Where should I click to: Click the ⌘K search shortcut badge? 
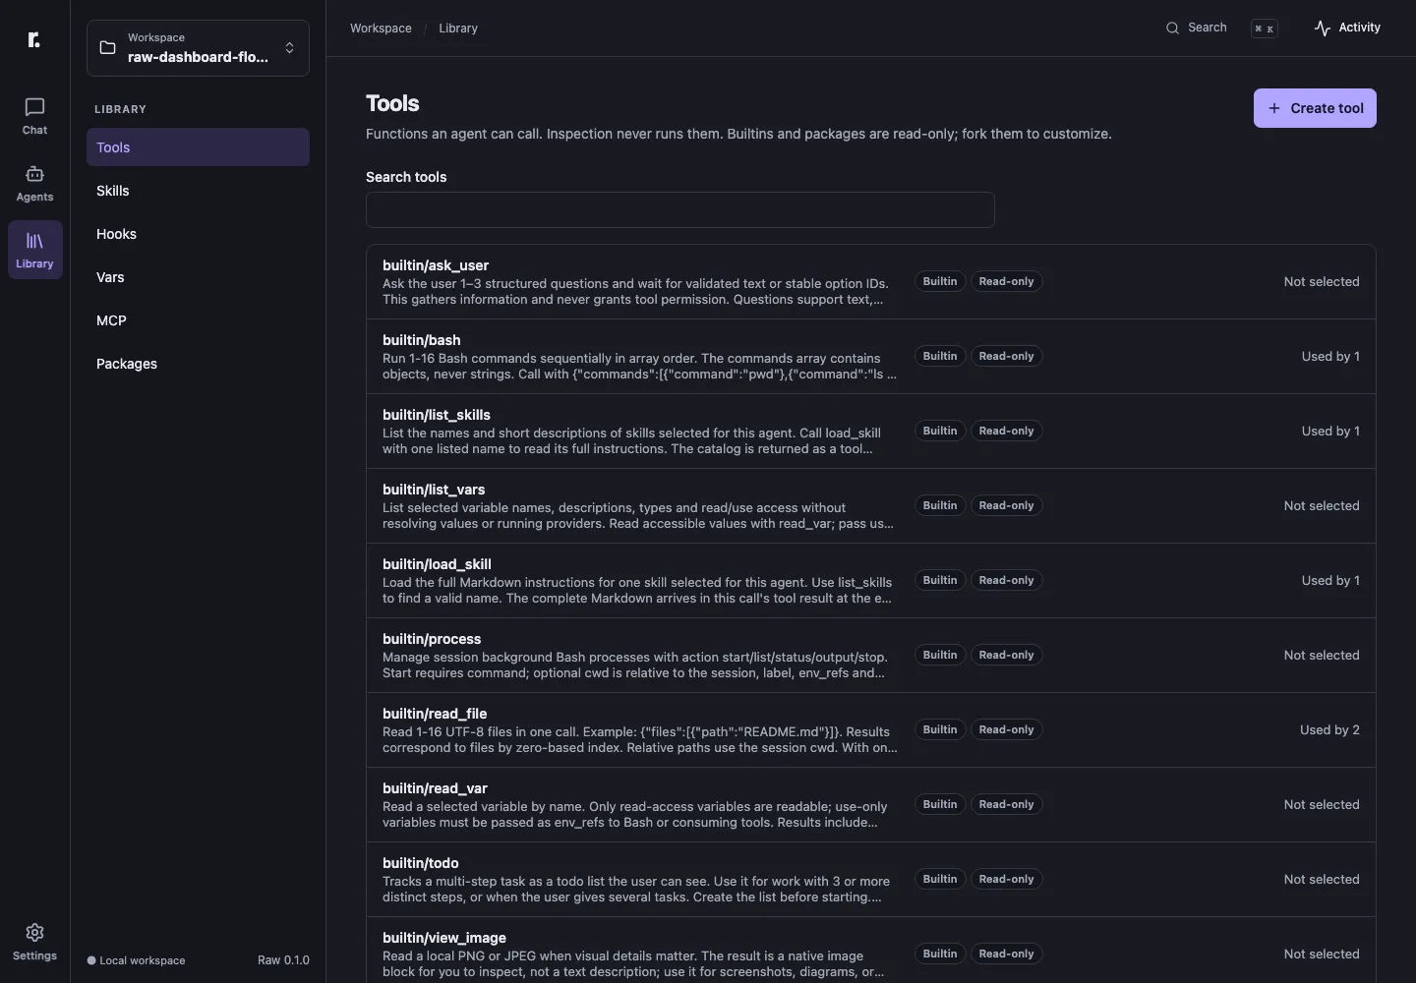click(x=1264, y=29)
